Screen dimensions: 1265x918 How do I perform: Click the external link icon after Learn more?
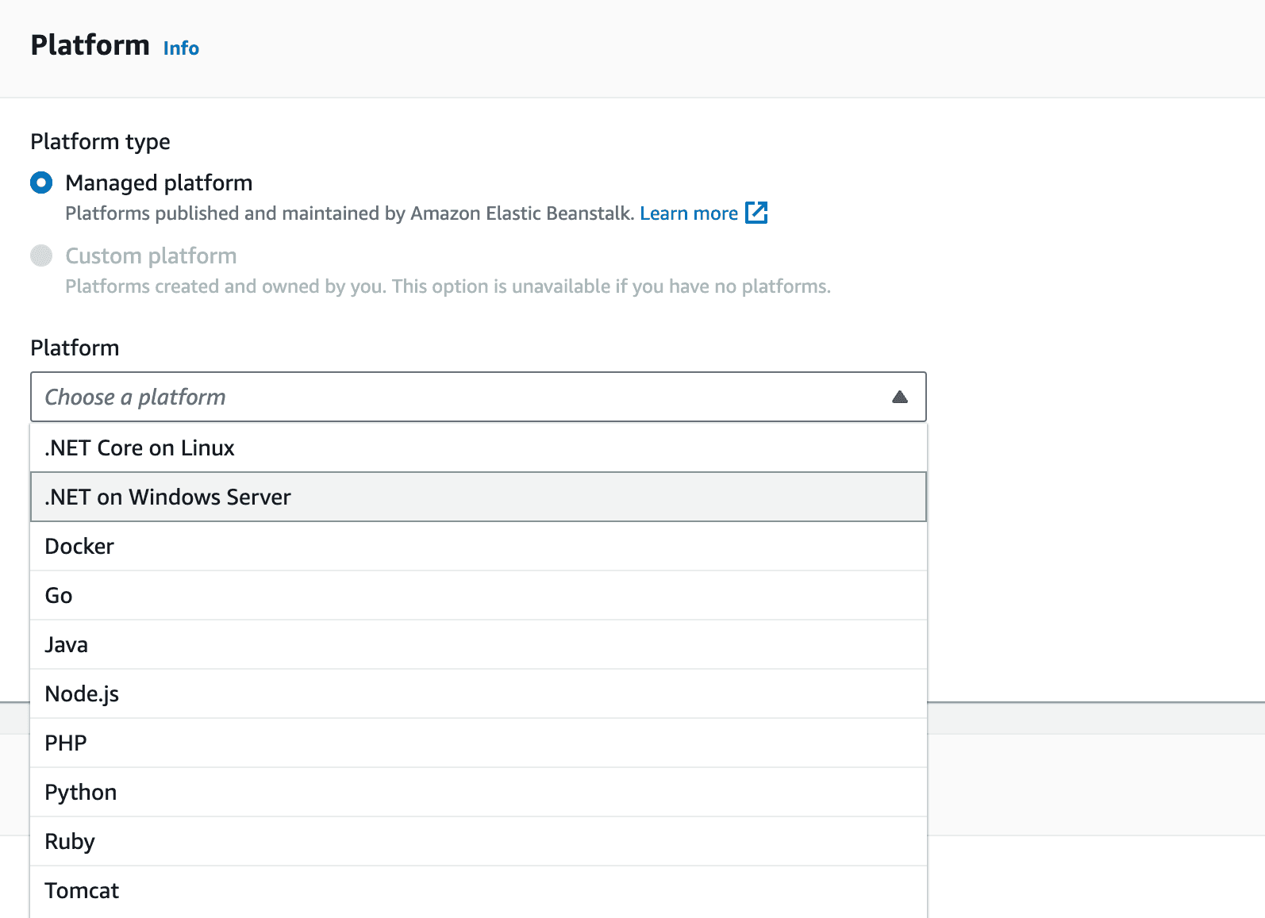pyautogui.click(x=756, y=213)
